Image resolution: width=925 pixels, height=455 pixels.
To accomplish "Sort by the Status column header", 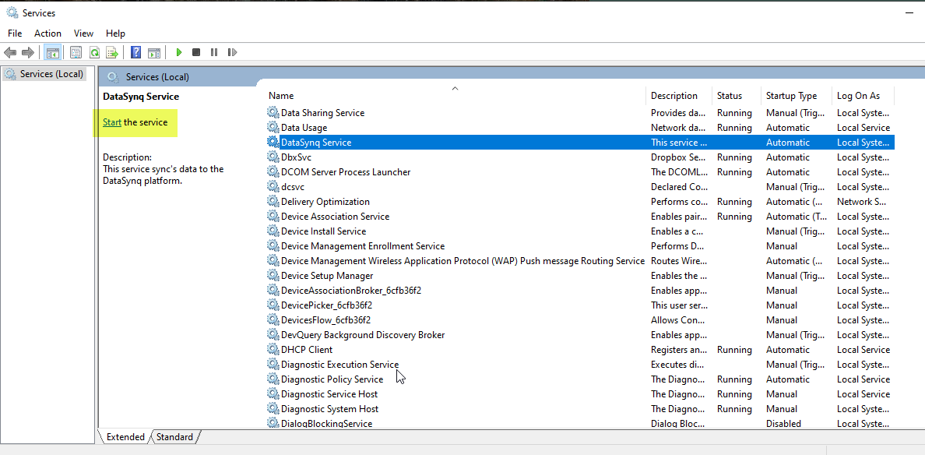I will (730, 96).
